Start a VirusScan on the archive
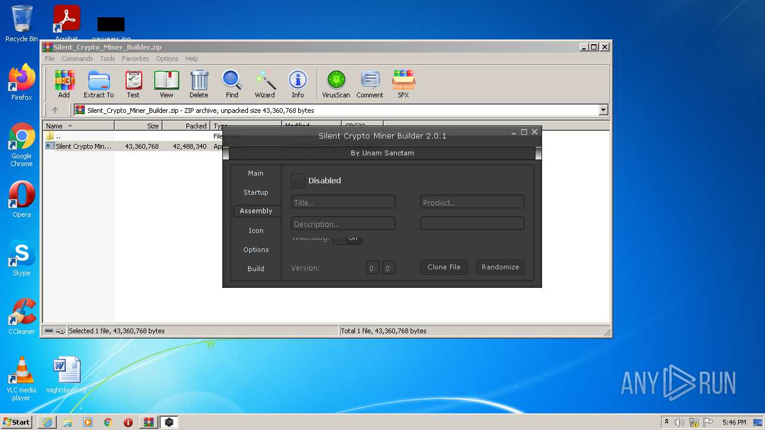This screenshot has width=765, height=430. tap(336, 84)
